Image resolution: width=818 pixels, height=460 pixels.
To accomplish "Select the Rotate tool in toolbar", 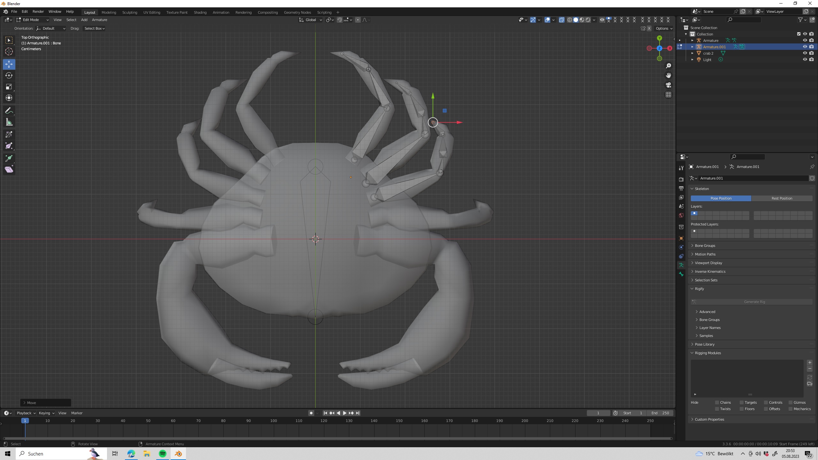I will pos(9,75).
